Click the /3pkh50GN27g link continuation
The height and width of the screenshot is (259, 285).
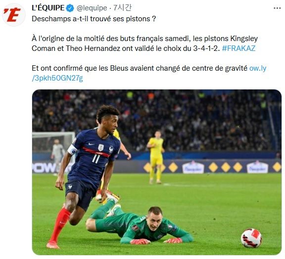point(57,78)
